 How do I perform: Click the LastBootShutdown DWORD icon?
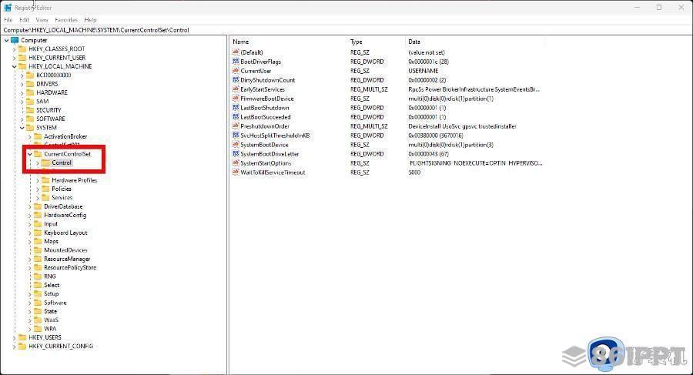[236, 108]
